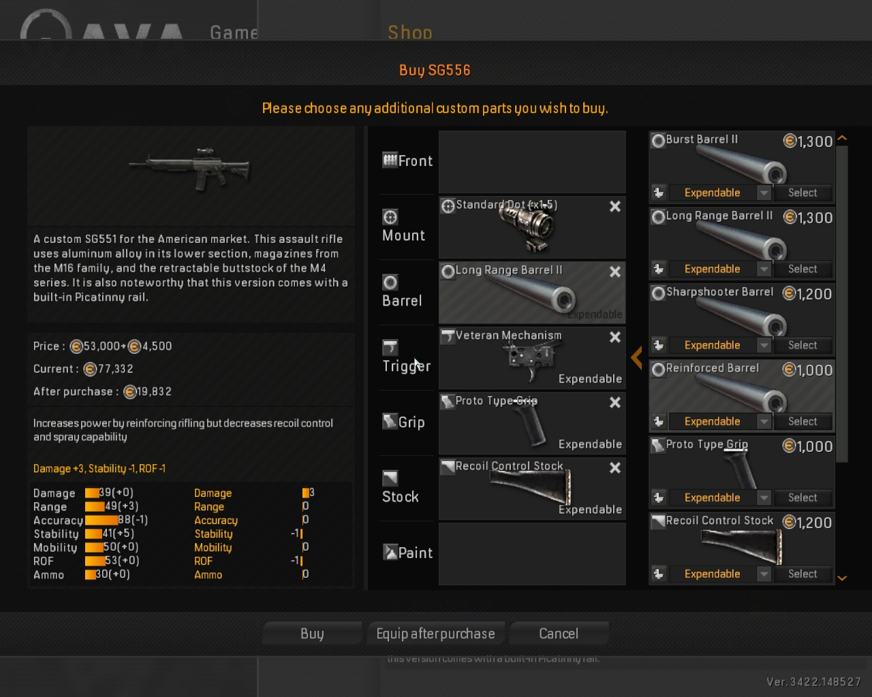Open the Trigger parts category

[407, 357]
